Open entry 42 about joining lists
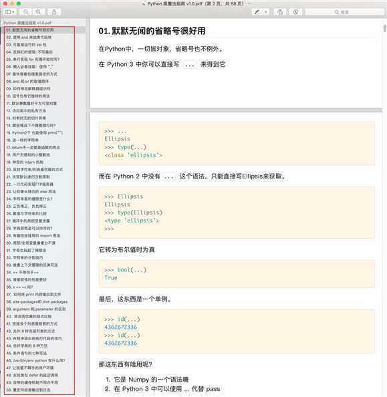The image size is (387, 397). coord(30,331)
